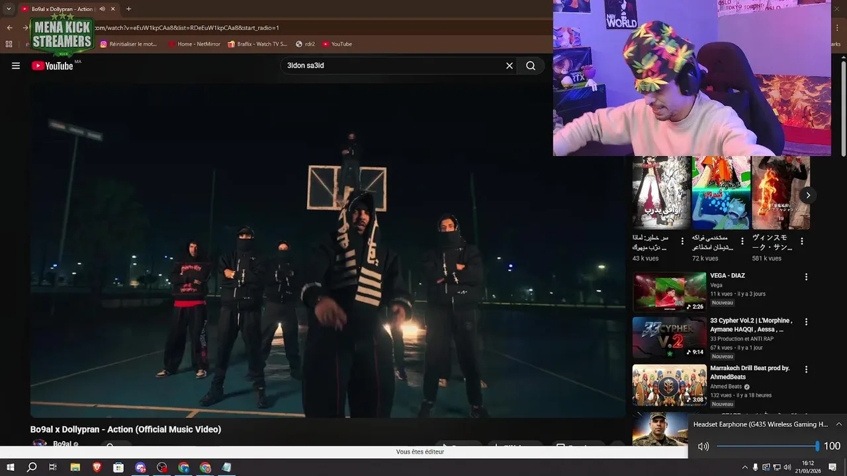Viewport: 847px width, 476px height.
Task: Open options menu for 581 k vues video
Action: click(x=801, y=241)
